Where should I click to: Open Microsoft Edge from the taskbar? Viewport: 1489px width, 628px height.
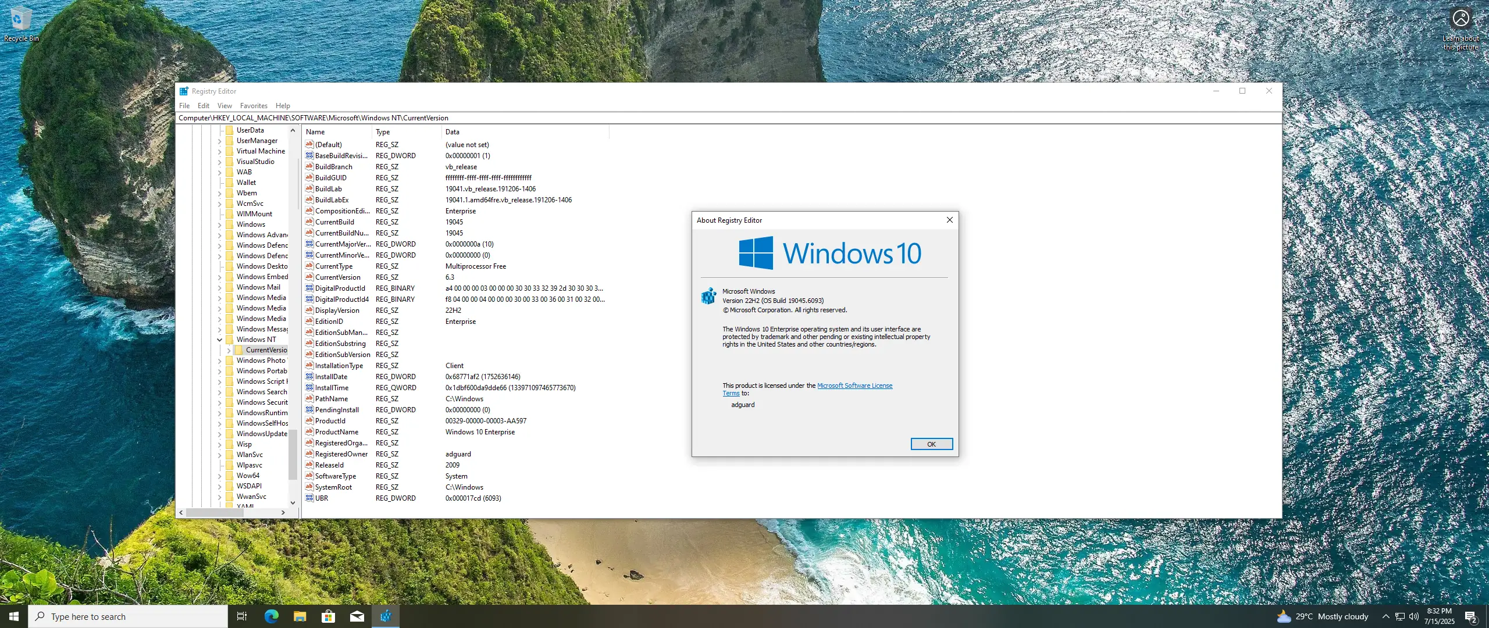[x=272, y=616]
